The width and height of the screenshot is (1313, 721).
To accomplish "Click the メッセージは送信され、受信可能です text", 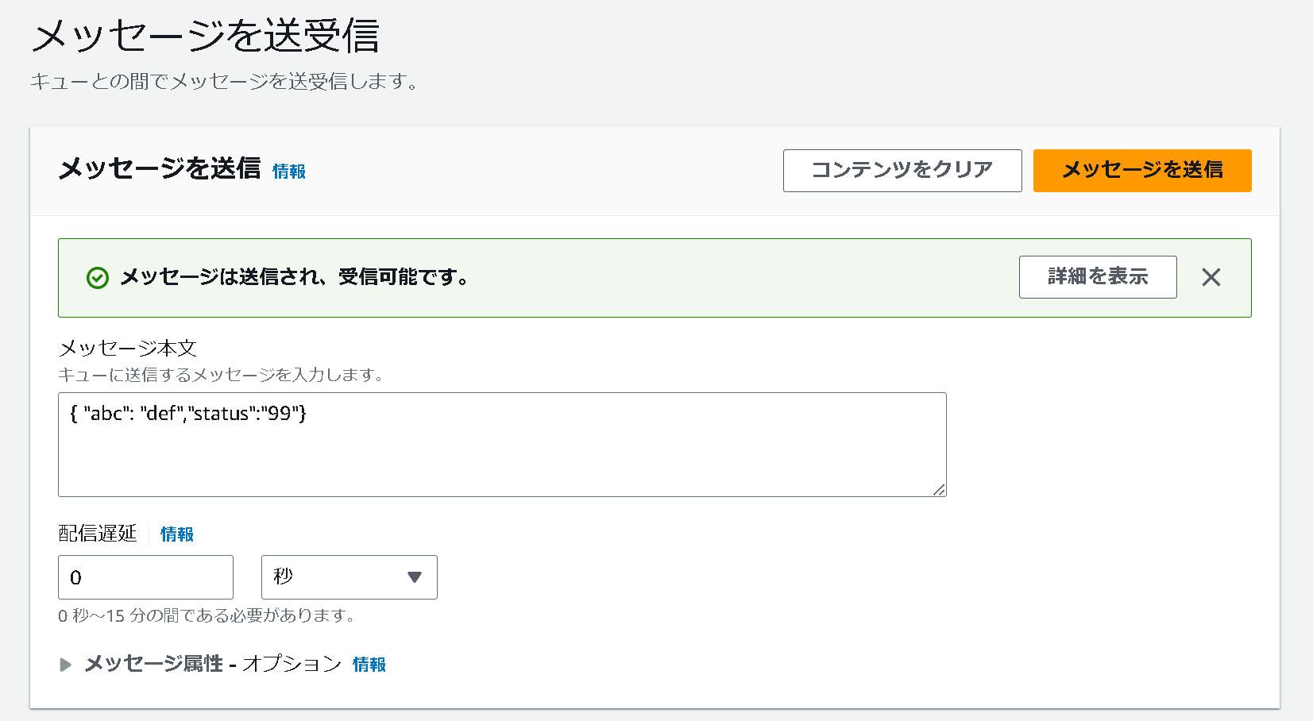I will pyautogui.click(x=295, y=277).
